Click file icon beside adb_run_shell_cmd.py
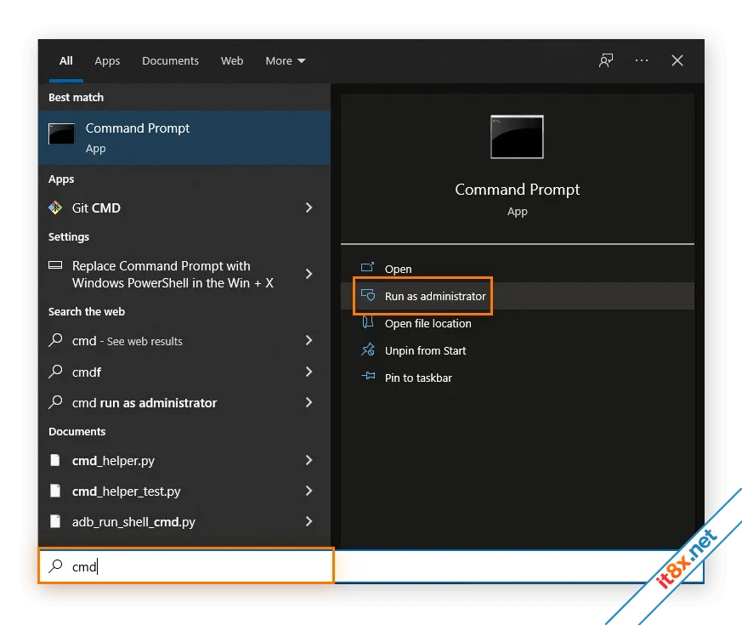 tap(55, 521)
